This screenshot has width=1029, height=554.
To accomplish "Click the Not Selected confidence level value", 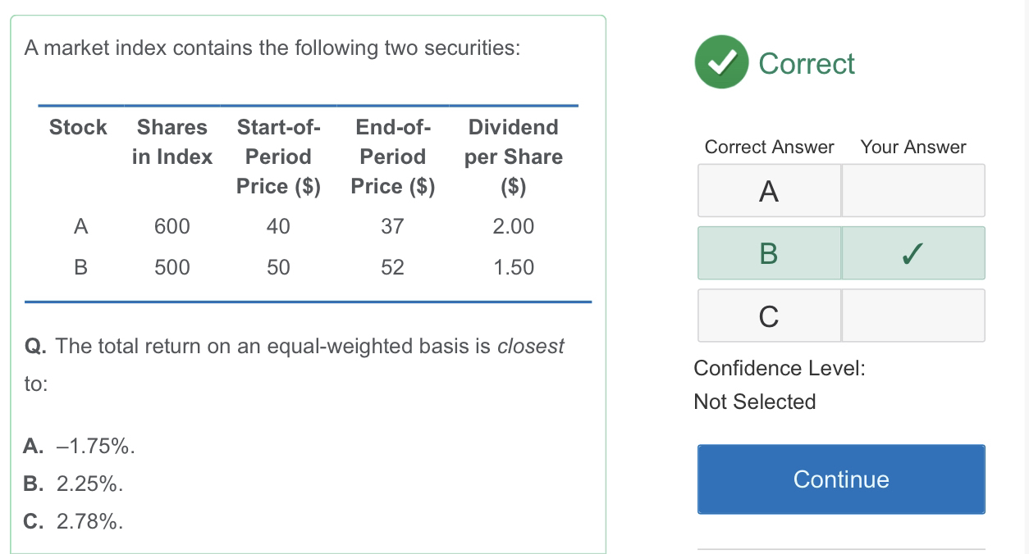I will pyautogui.click(x=755, y=402).
